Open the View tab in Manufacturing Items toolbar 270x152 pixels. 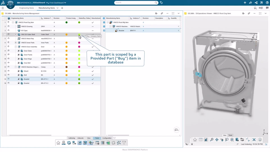click(x=89, y=138)
